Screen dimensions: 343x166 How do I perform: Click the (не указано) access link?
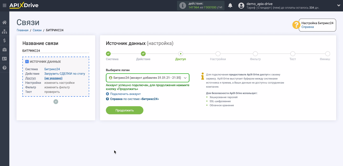tap(53, 78)
